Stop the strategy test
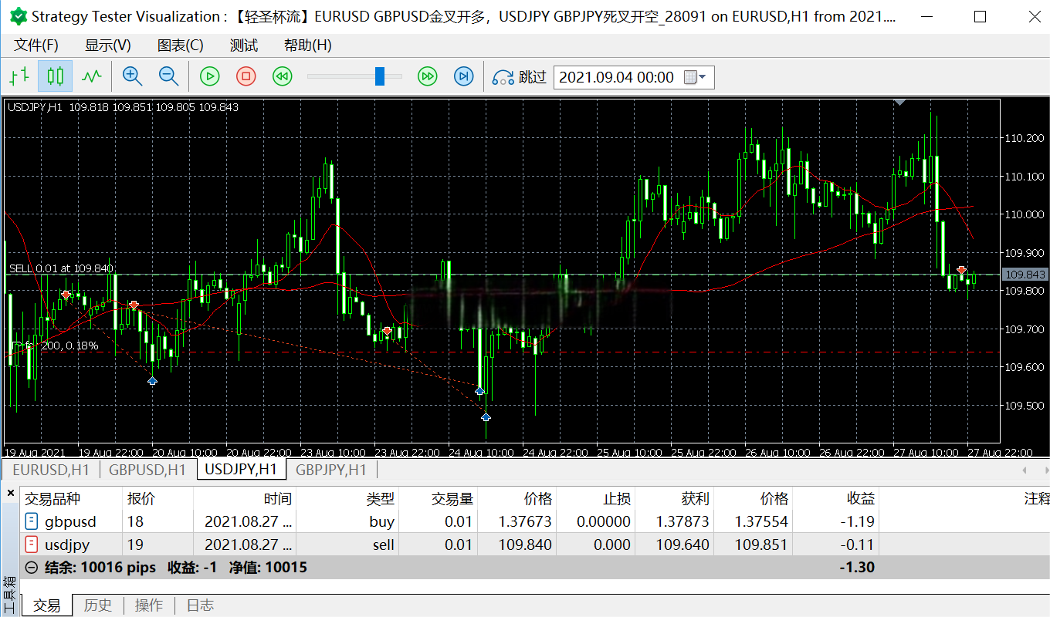 246,76
